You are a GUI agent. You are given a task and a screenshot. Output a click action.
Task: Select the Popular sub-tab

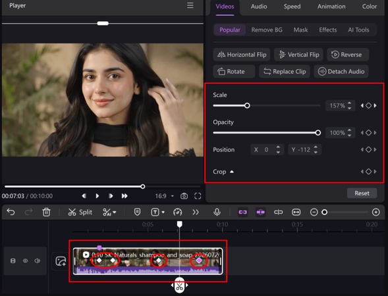tap(230, 30)
